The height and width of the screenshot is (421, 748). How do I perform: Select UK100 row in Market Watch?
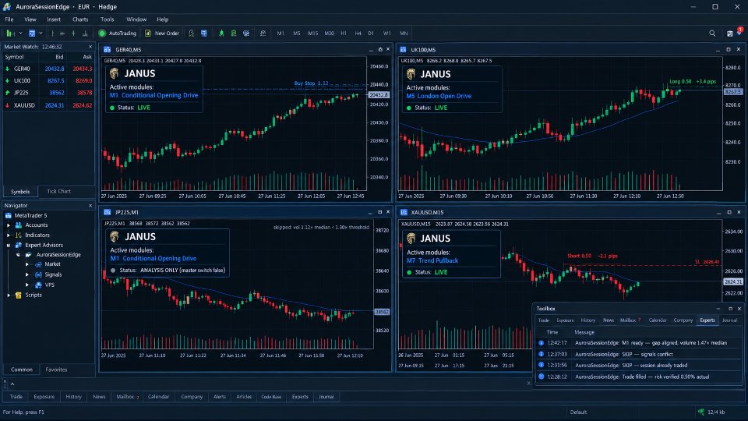[48, 80]
